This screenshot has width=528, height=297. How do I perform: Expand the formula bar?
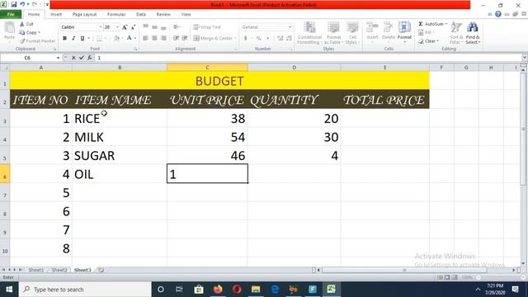click(x=525, y=58)
